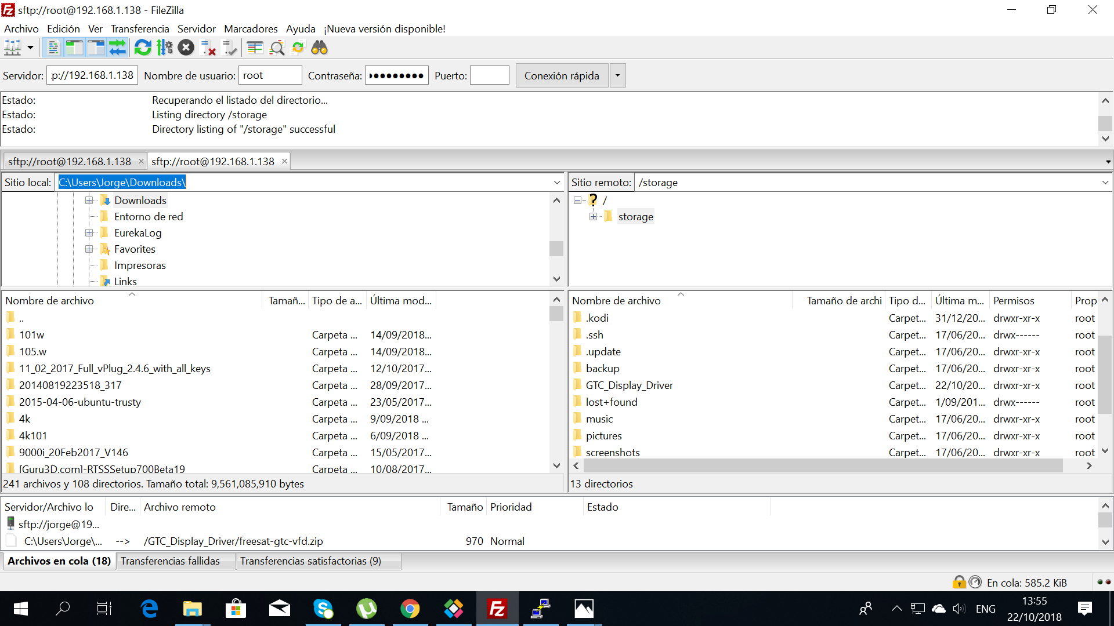The width and height of the screenshot is (1114, 626).
Task: Click the Puerto input field
Action: pos(489,75)
